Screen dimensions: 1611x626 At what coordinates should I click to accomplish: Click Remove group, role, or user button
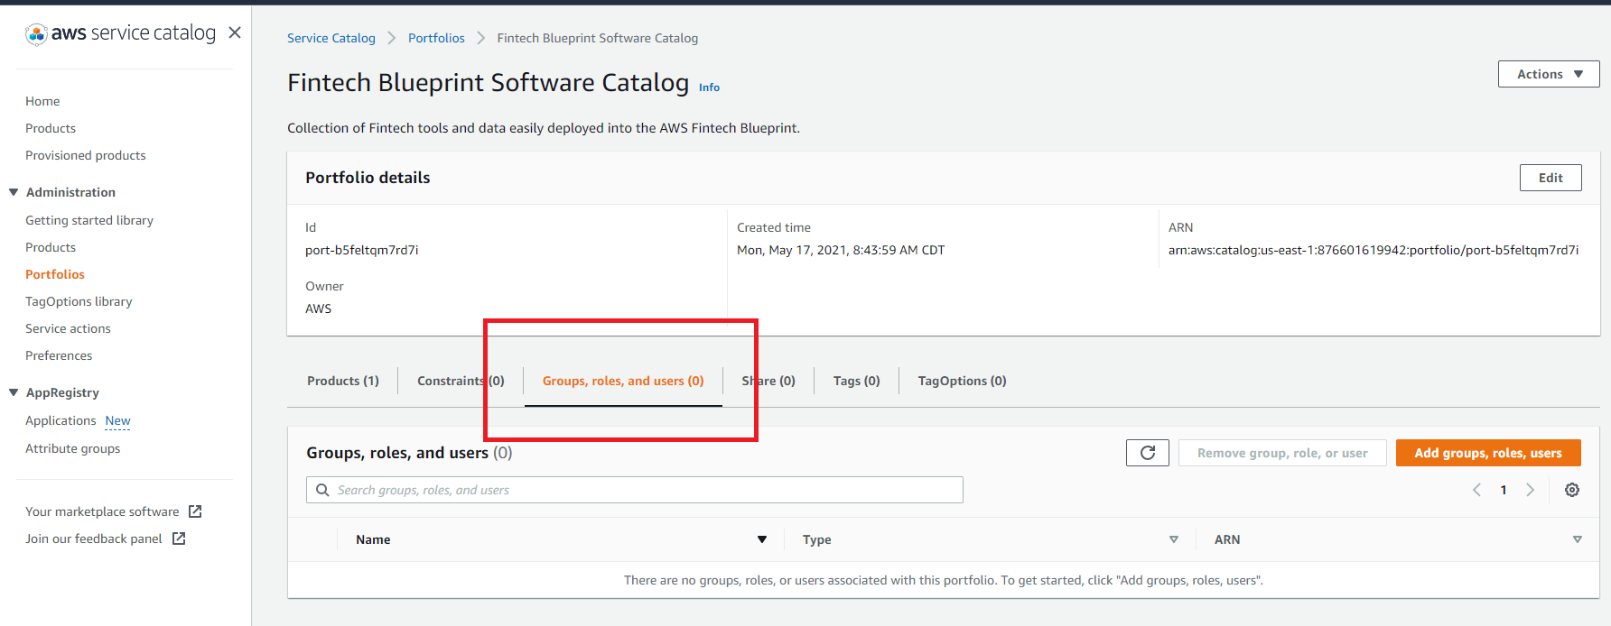pyautogui.click(x=1282, y=453)
